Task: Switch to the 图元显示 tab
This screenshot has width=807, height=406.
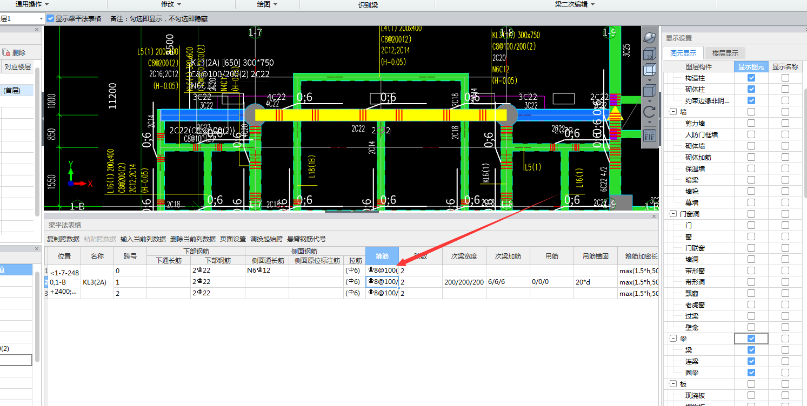Action: pyautogui.click(x=683, y=53)
